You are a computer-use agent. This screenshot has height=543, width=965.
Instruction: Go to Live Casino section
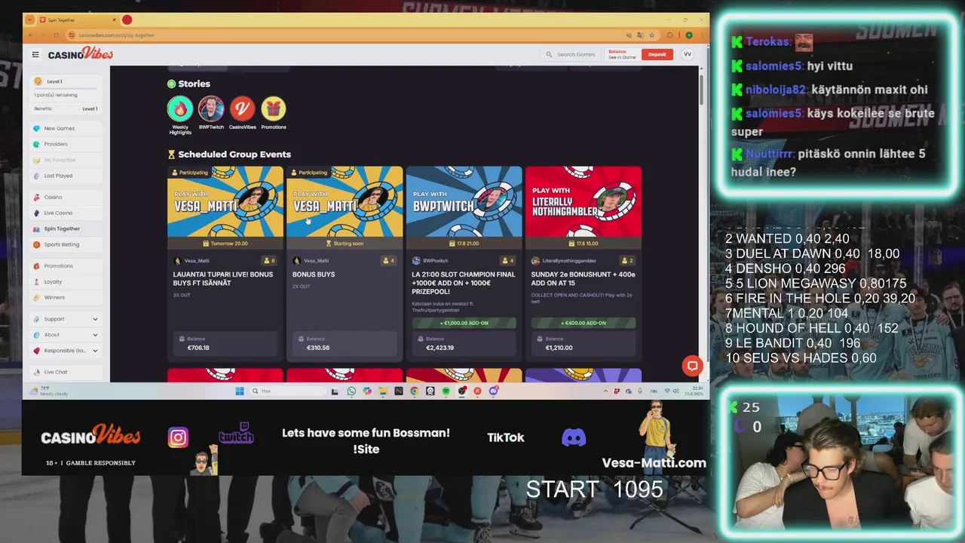tap(66, 213)
